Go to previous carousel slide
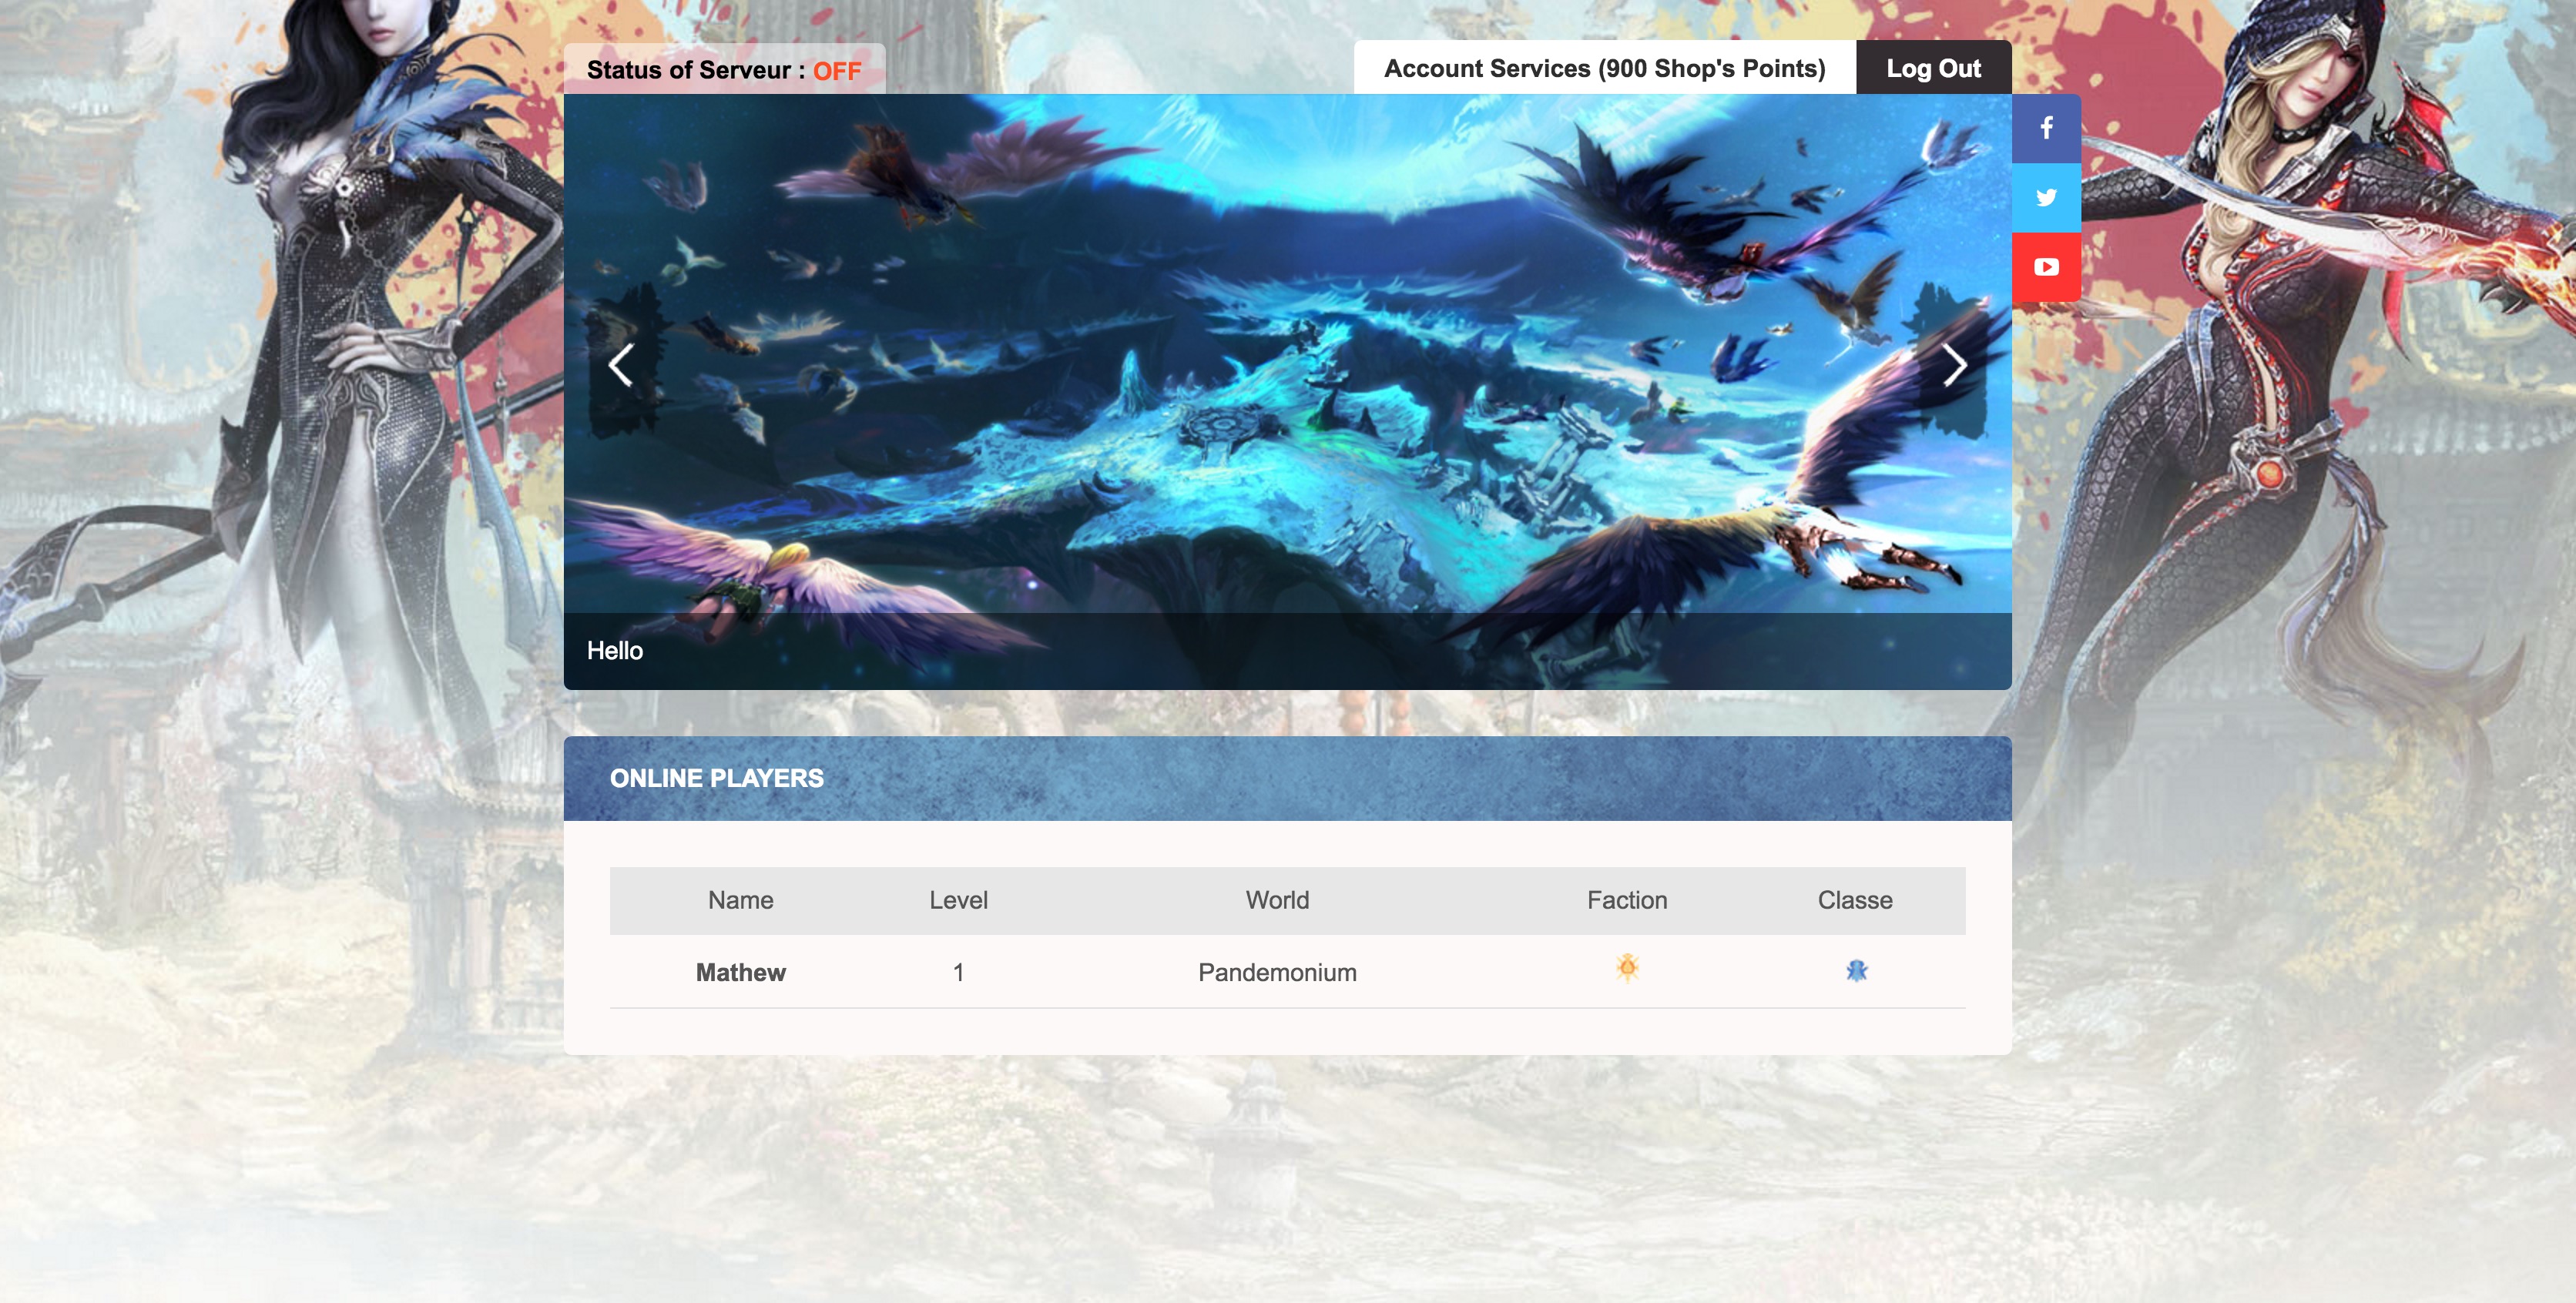2576x1303 pixels. point(621,364)
